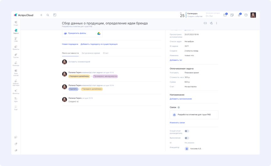Open mail icon with badge
The height and width of the screenshot is (166, 271).
pos(225,15)
